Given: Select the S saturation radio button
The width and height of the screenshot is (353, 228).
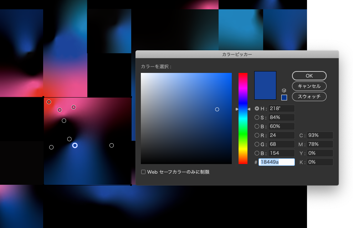Looking at the screenshot, I should (x=257, y=117).
